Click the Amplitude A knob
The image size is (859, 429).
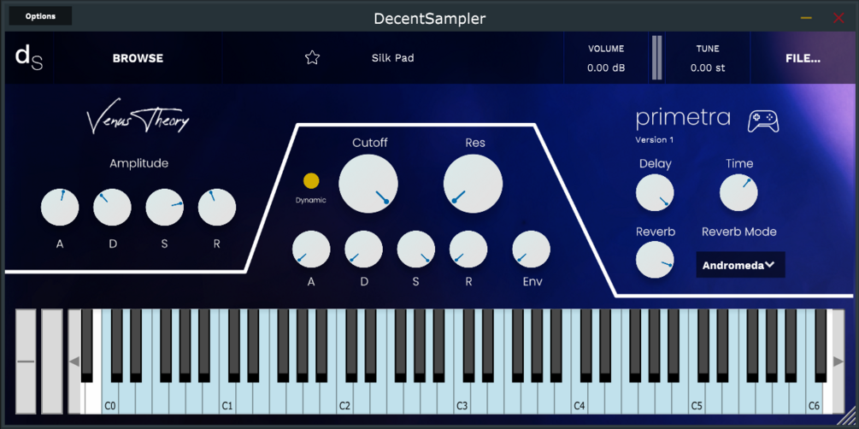coord(60,207)
